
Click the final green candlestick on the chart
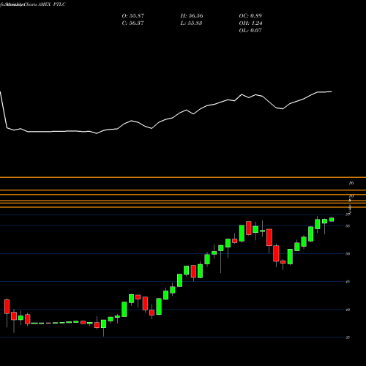(332, 220)
